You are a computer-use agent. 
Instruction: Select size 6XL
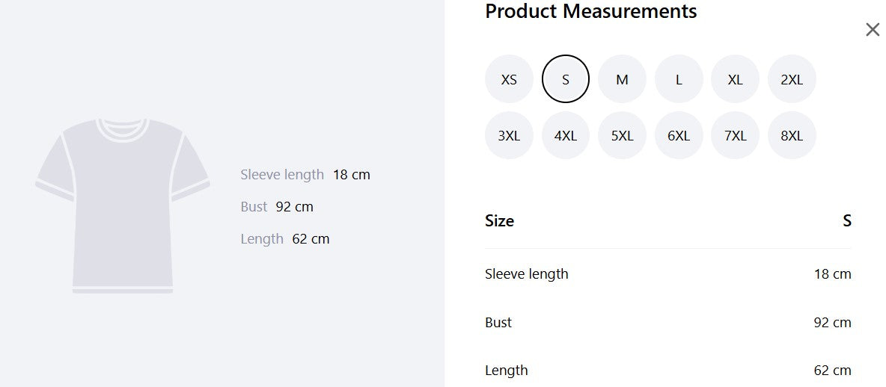tap(679, 135)
